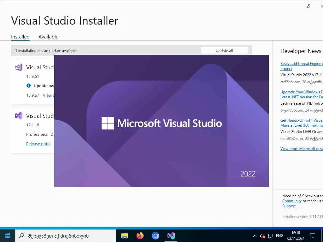Open the Windows Start menu
Viewport: 323px width, 242px height.
pos(8,236)
